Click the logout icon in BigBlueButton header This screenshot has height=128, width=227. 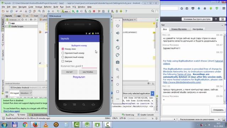click(x=222, y=19)
